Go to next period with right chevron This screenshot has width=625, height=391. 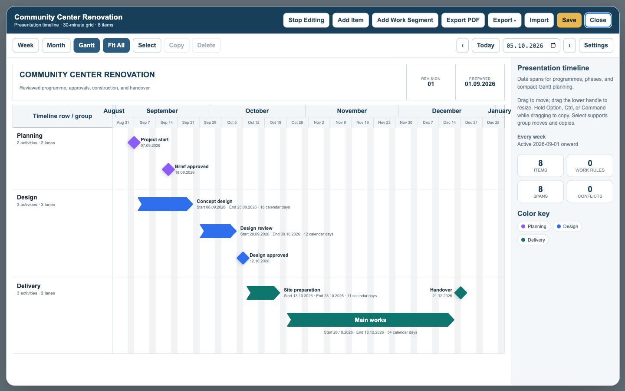click(569, 46)
